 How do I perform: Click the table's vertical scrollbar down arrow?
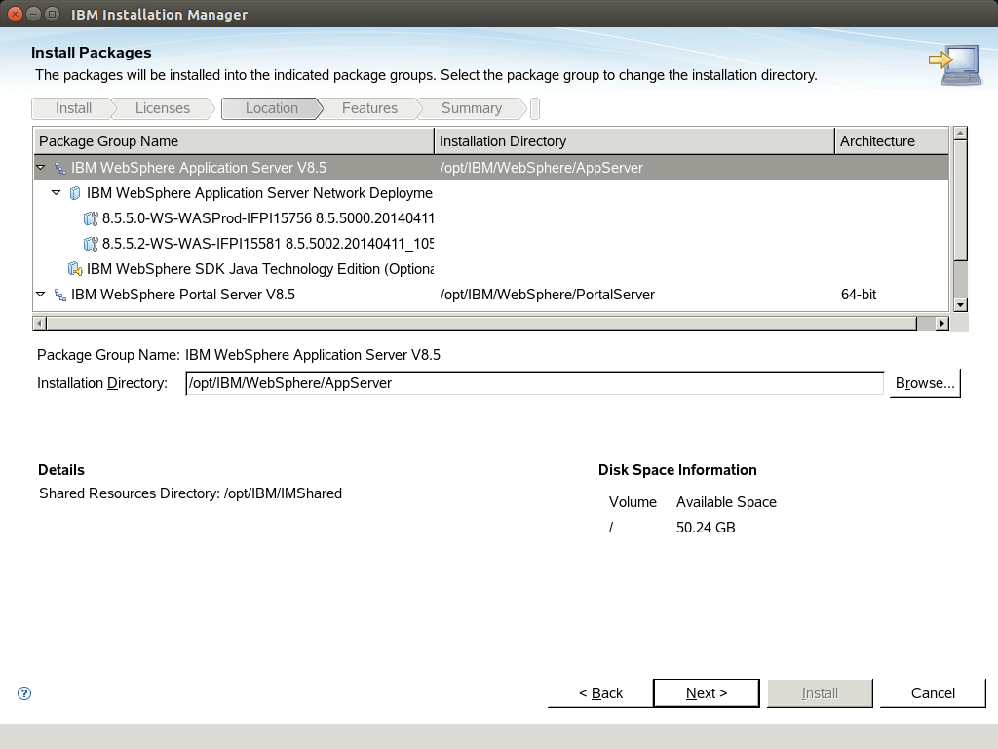960,305
